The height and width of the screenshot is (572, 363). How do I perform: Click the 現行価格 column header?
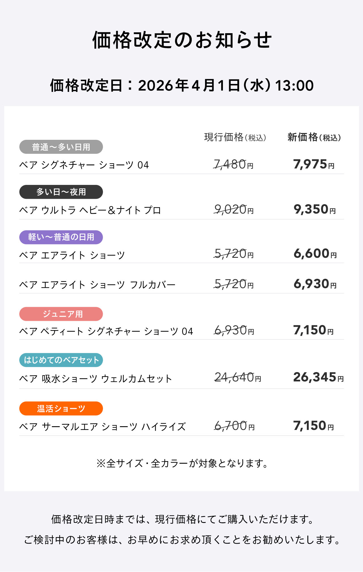pyautogui.click(x=235, y=138)
